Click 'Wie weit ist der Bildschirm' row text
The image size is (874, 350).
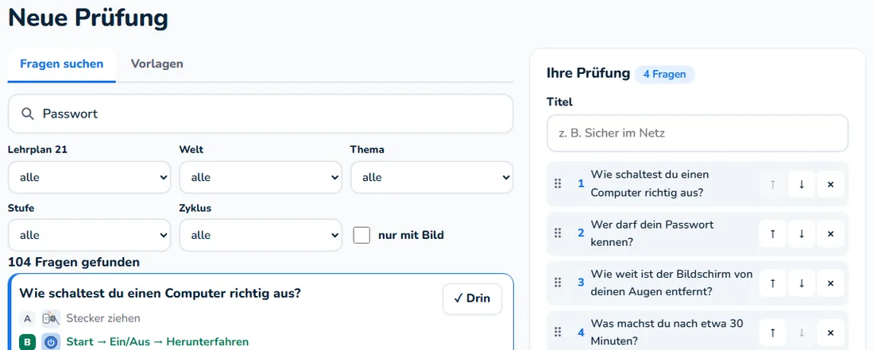tap(671, 283)
